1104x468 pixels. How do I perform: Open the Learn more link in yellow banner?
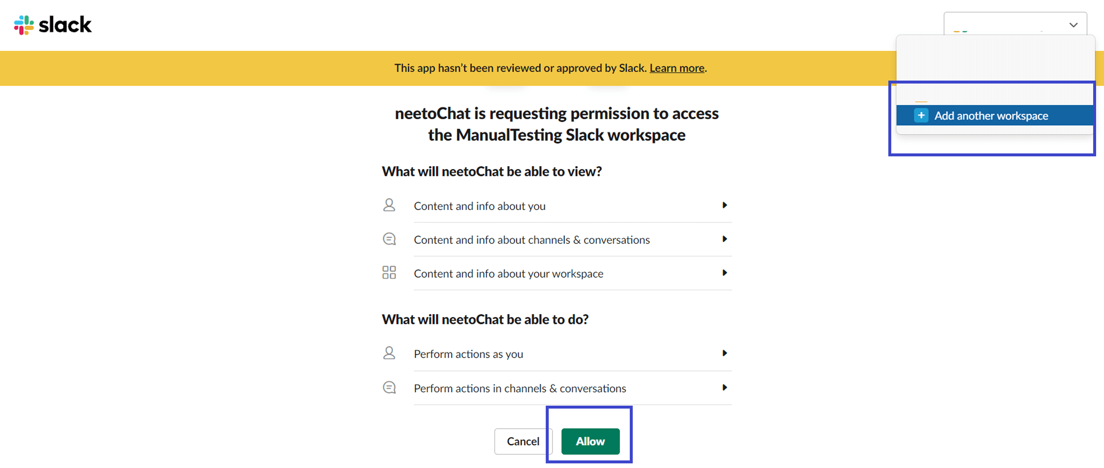677,68
